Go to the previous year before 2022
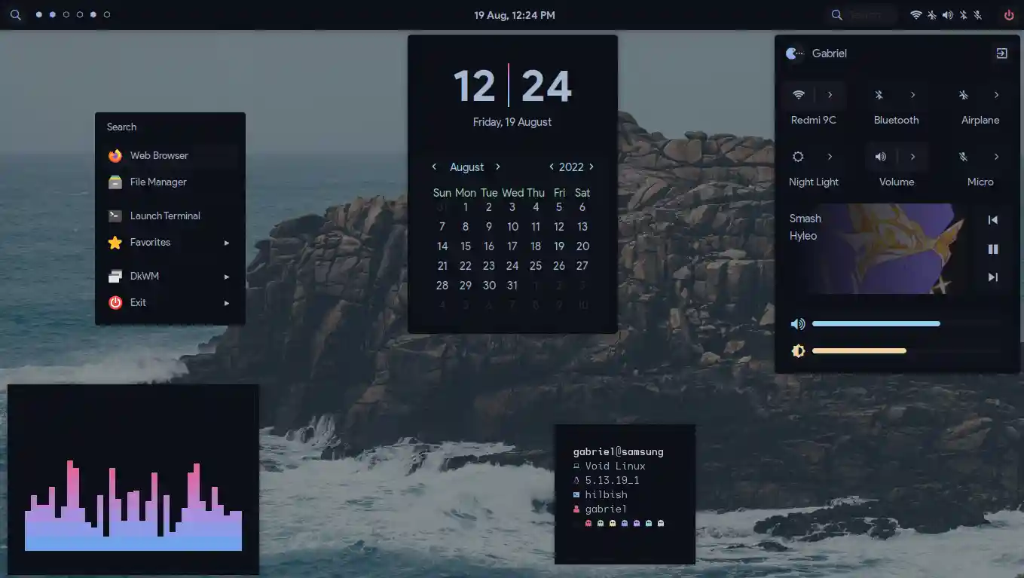1024x578 pixels. (x=552, y=167)
